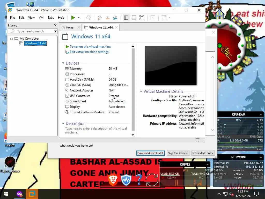
Task: Select the CD/DVD (SATA) device
Action: pyautogui.click(x=97, y=85)
